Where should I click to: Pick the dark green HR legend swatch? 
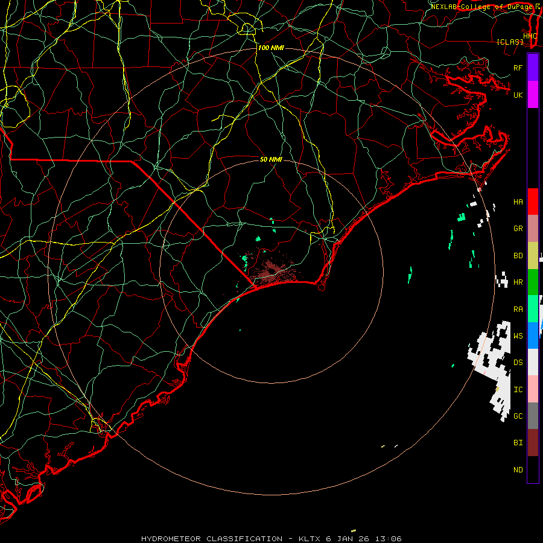(533, 282)
